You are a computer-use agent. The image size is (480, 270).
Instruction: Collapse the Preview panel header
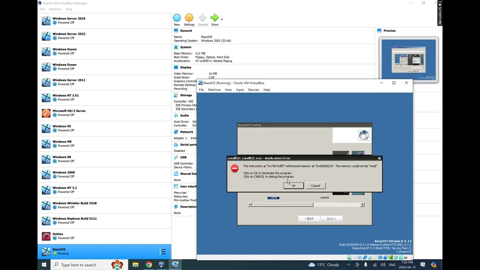click(x=390, y=31)
